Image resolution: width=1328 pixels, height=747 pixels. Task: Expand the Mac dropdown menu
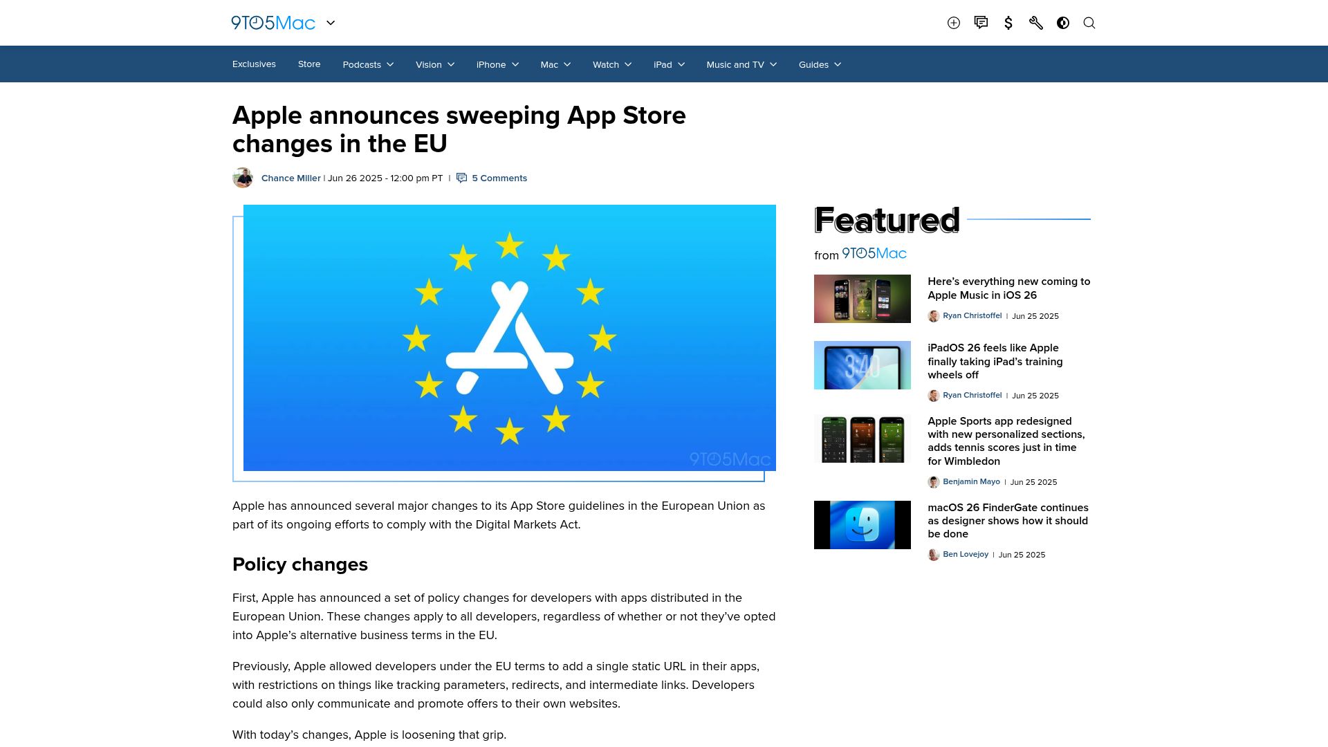[x=555, y=64]
